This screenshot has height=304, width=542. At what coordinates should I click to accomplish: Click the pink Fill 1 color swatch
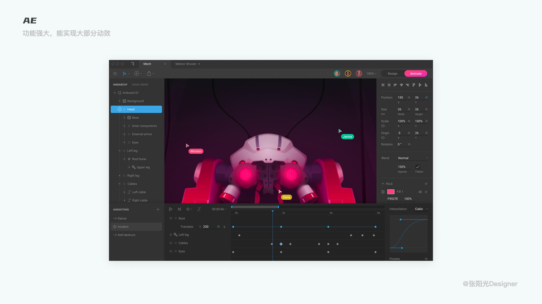pos(391,192)
